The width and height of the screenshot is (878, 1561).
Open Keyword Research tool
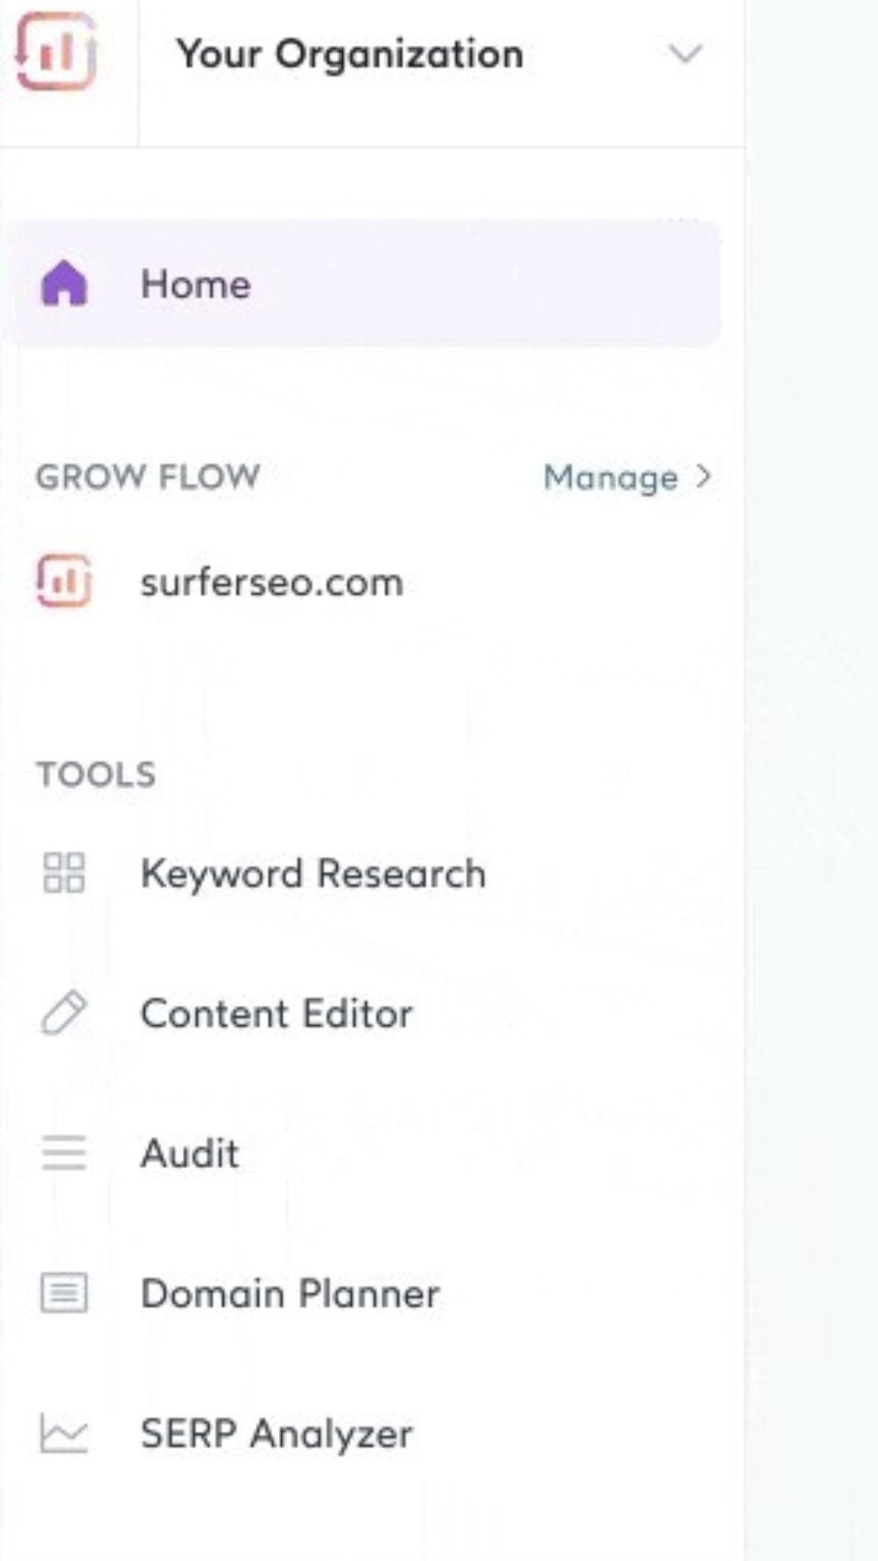tap(313, 874)
